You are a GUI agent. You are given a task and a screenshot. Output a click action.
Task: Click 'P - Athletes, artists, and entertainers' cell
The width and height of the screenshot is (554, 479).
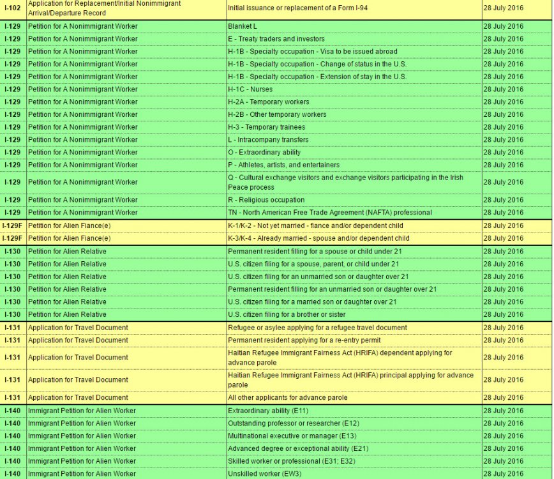click(354, 165)
